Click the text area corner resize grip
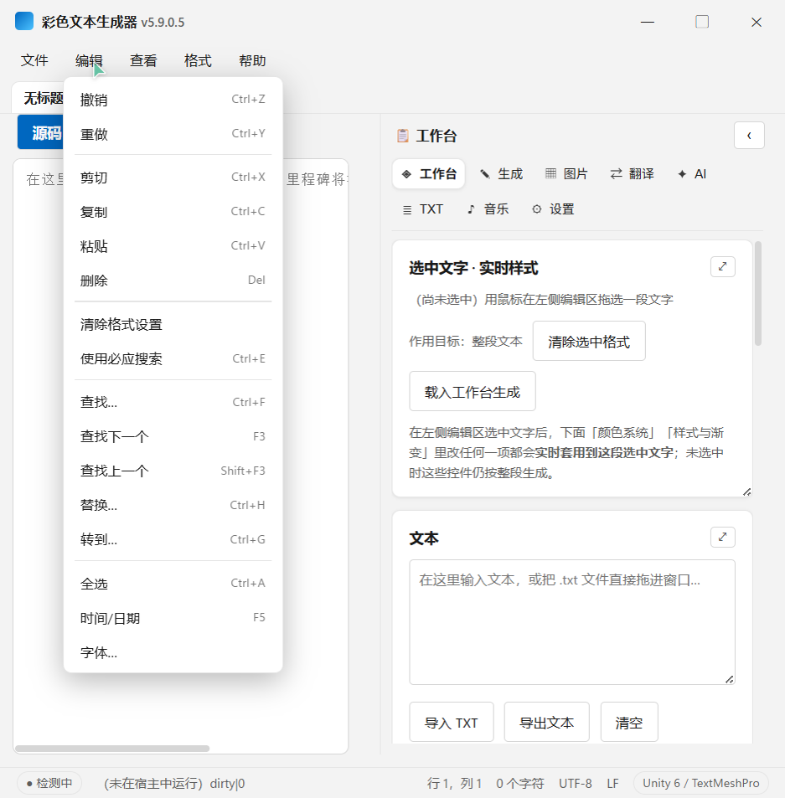The height and width of the screenshot is (798, 785). point(730,679)
